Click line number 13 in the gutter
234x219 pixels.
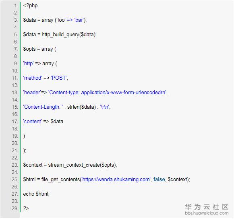point(15,93)
